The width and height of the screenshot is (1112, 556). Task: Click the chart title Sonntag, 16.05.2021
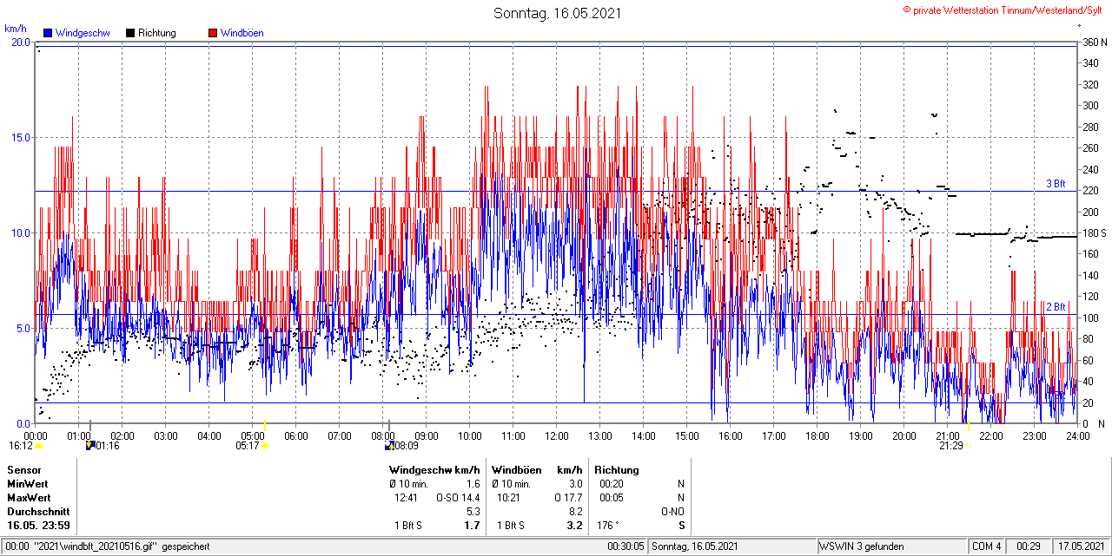tap(557, 13)
